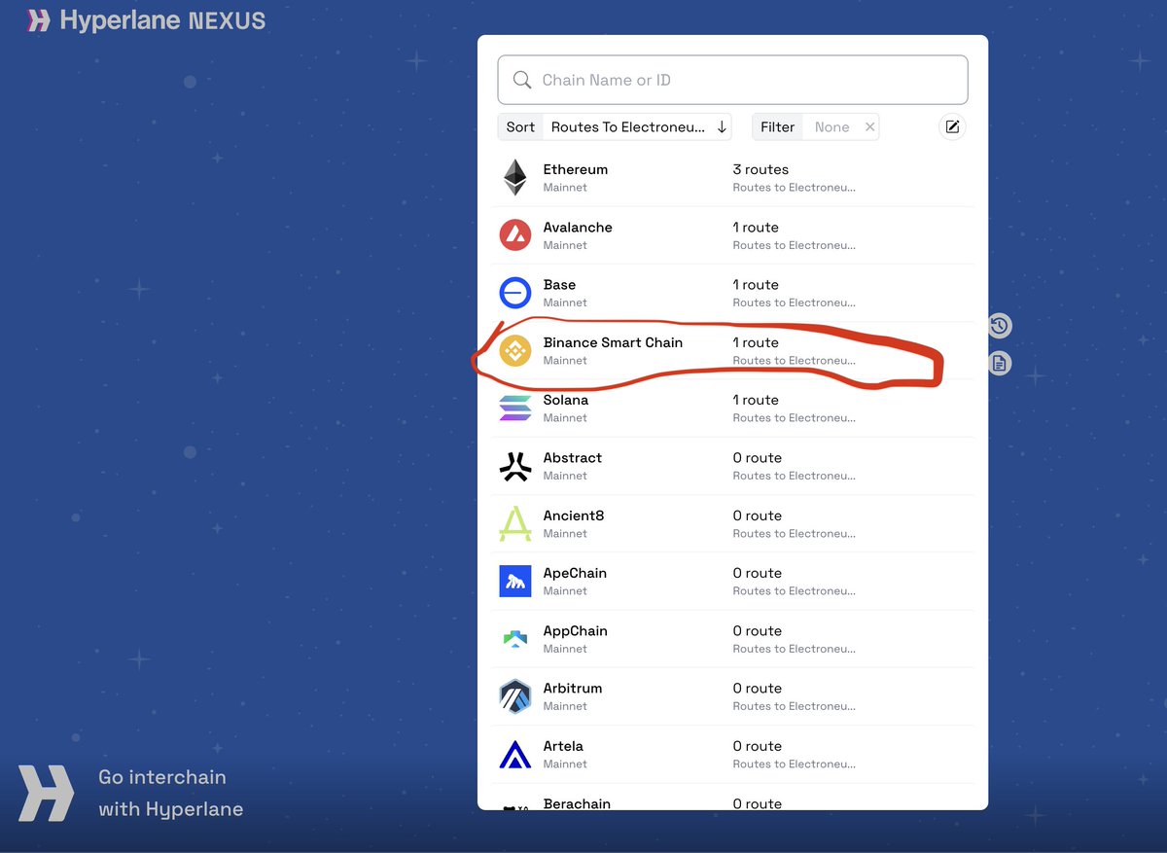1167x853 pixels.
Task: Open the document icon beside the panel
Action: 999,364
